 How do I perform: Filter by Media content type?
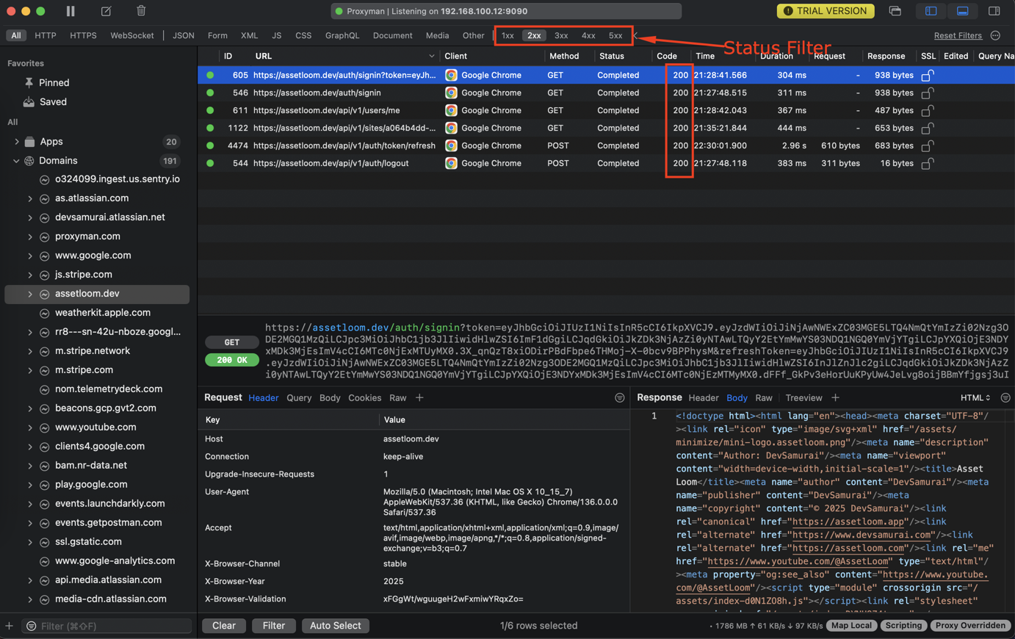coord(437,35)
